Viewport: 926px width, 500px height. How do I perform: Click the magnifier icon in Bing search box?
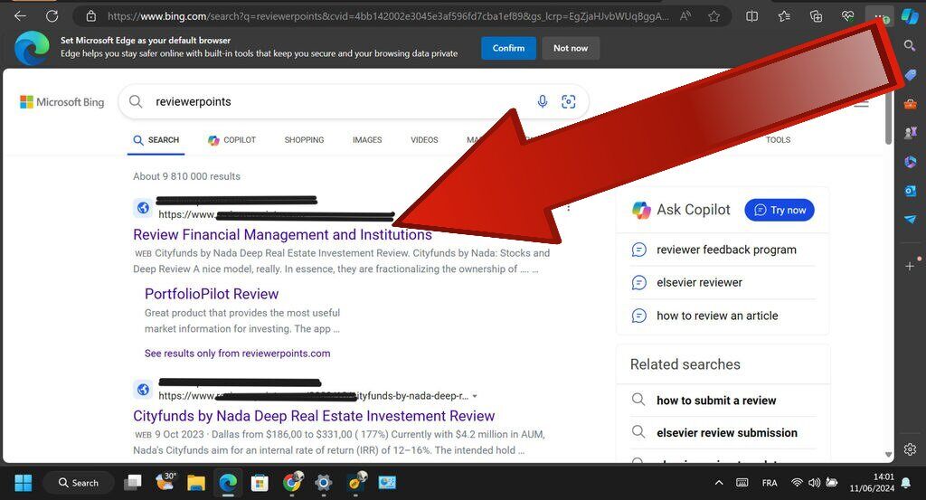pyautogui.click(x=136, y=101)
